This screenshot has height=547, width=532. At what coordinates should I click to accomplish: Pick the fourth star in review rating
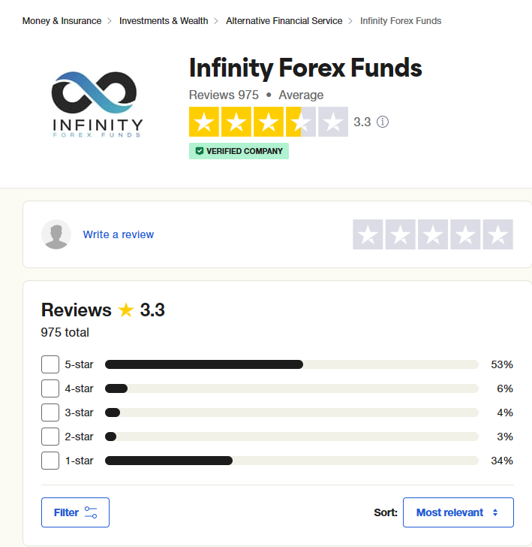[465, 234]
